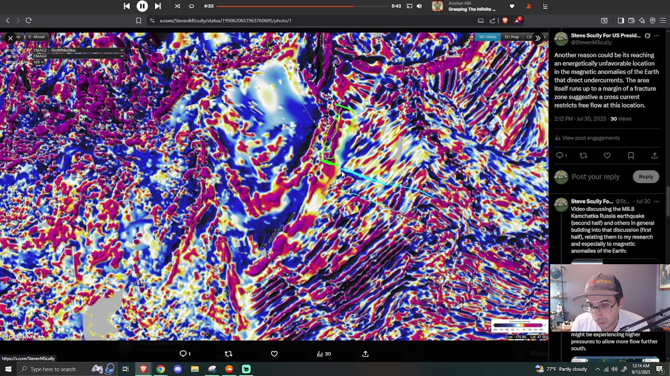
Task: Open the play queue list
Action: (545, 6)
